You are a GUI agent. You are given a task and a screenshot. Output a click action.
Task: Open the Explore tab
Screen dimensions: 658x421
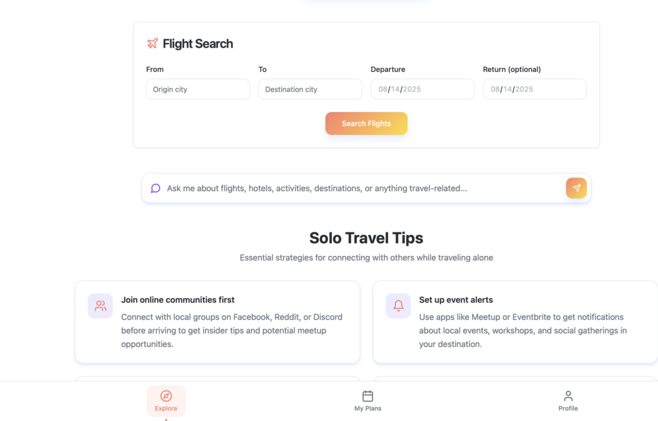coord(166,401)
